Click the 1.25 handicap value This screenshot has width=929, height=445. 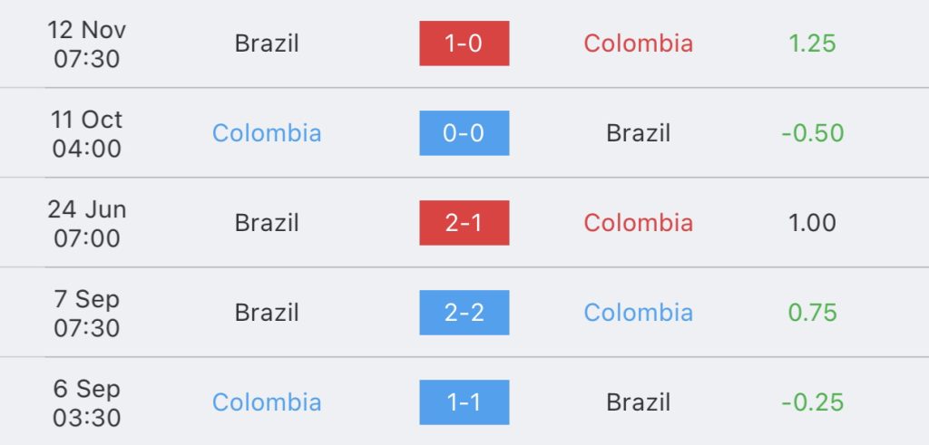pos(812,44)
